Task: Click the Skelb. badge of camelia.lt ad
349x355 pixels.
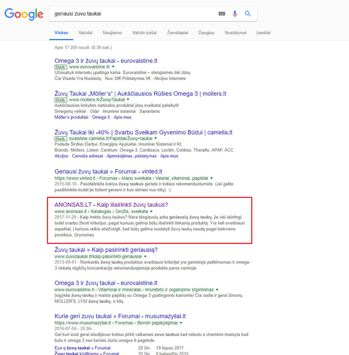Action: pyautogui.click(x=61, y=138)
